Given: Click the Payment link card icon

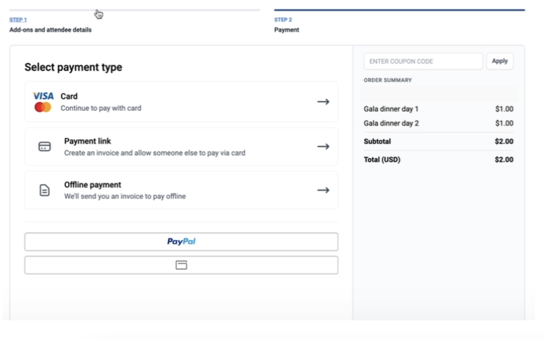Looking at the screenshot, I should [x=45, y=147].
